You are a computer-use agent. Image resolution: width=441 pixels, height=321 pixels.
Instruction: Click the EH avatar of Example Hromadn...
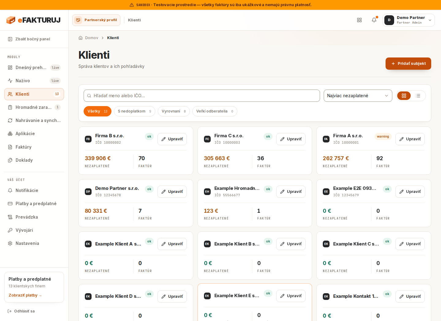(207, 192)
